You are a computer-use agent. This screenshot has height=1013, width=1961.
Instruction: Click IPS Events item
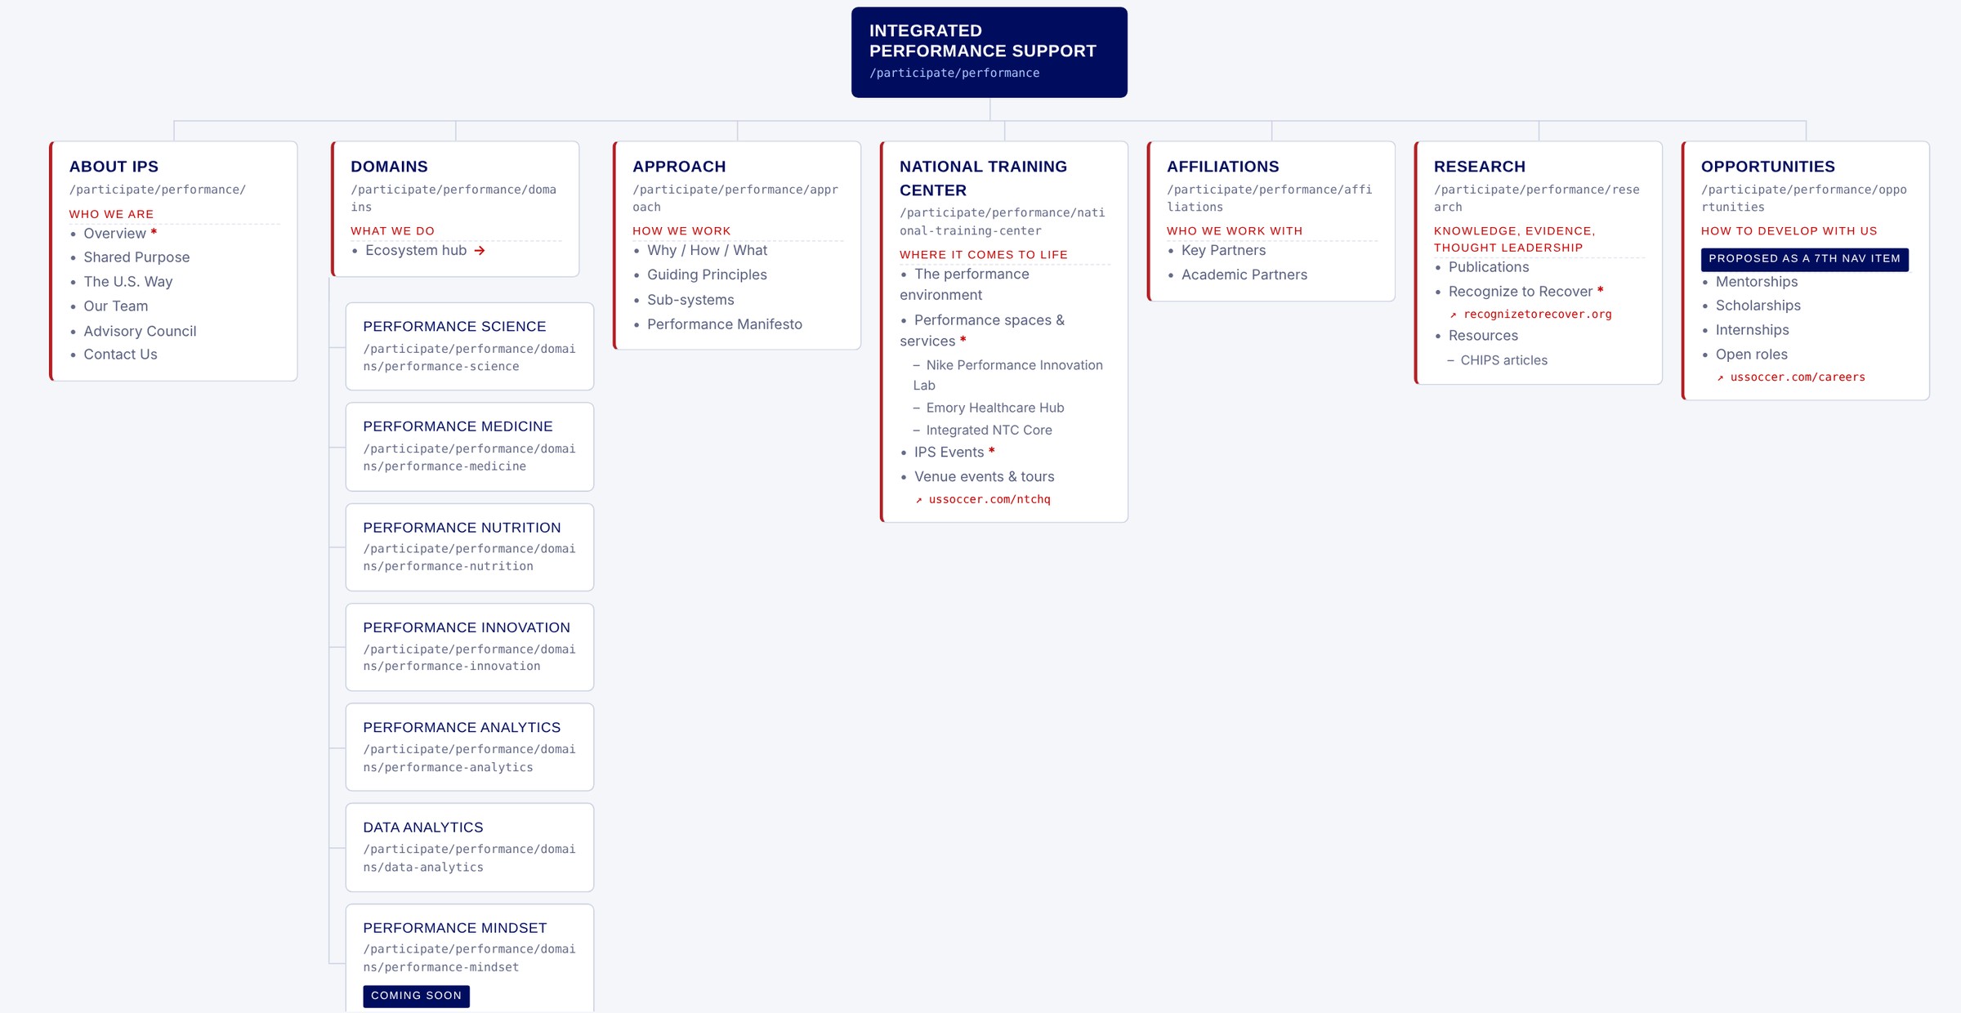[949, 453]
